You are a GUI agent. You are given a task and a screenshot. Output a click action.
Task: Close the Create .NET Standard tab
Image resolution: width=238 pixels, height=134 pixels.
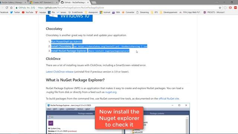(57, 3)
